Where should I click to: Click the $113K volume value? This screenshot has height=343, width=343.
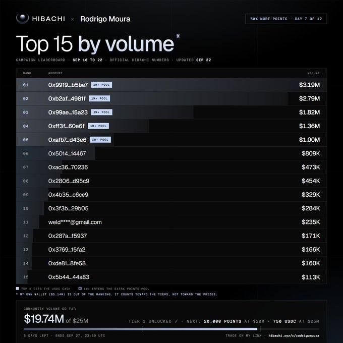[x=311, y=277]
